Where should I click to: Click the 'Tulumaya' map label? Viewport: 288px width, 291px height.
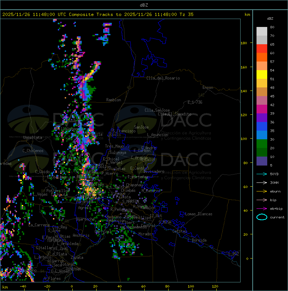pos(118,152)
